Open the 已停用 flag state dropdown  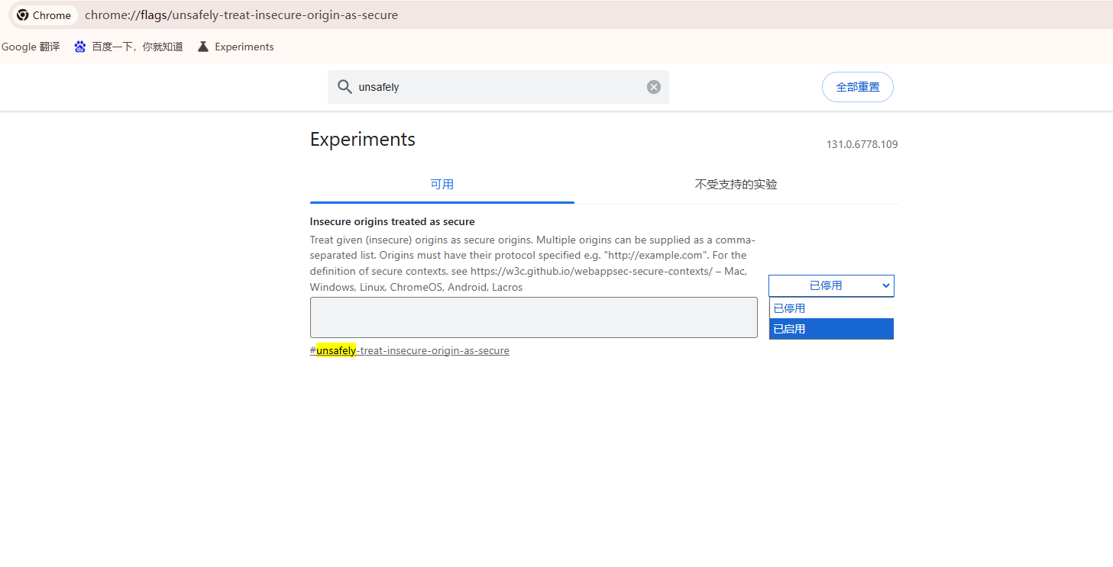tap(831, 285)
